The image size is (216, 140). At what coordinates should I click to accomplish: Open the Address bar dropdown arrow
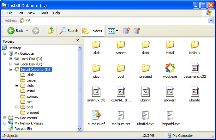pyautogui.click(x=211, y=21)
